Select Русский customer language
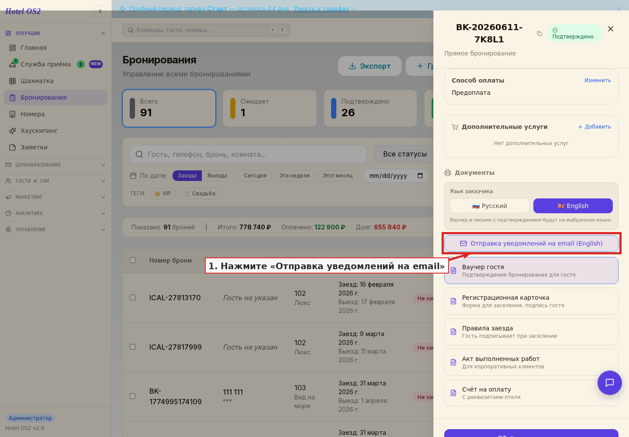 pyautogui.click(x=490, y=206)
